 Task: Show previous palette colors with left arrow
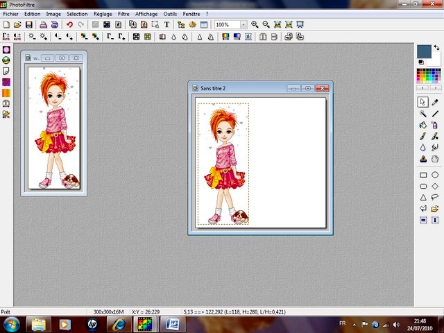pos(422,88)
